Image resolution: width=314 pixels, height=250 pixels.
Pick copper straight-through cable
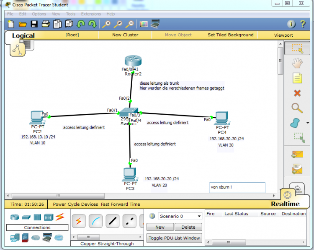[x=113, y=221]
